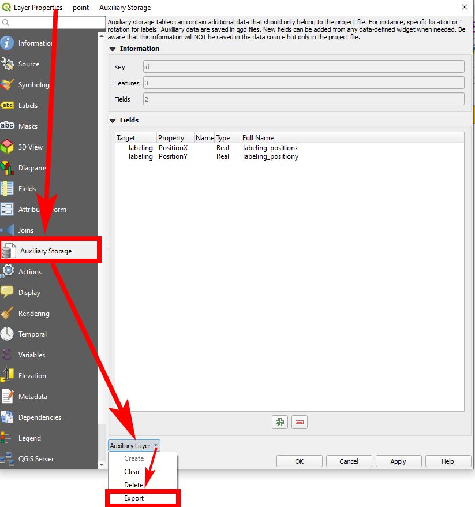Click the Apply button
The height and width of the screenshot is (507, 475).
398,461
